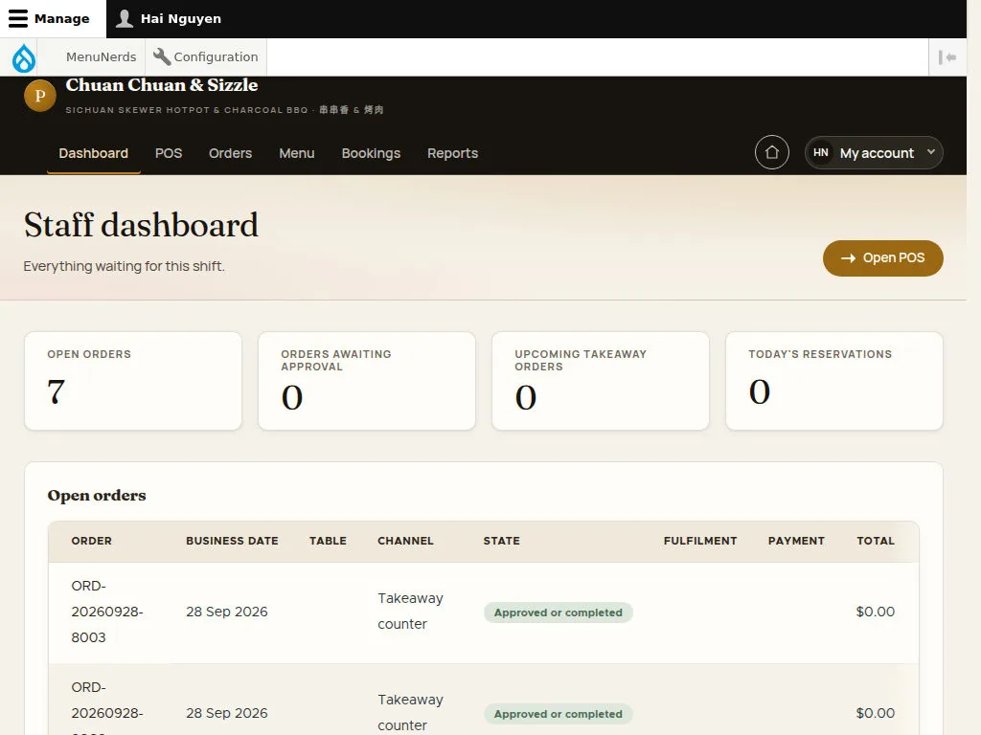Expand the My account dropdown
The width and height of the screenshot is (981, 735).
click(874, 152)
